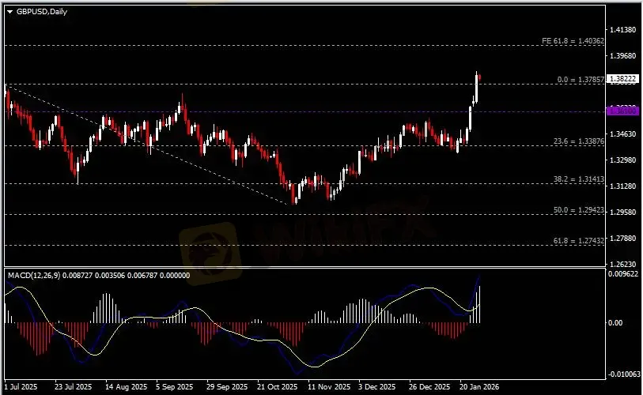
Task: Click the current price tag 1.38222
Action: pos(622,79)
